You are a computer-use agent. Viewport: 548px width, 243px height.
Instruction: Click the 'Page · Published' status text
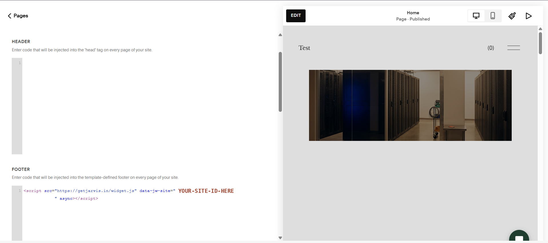413,19
